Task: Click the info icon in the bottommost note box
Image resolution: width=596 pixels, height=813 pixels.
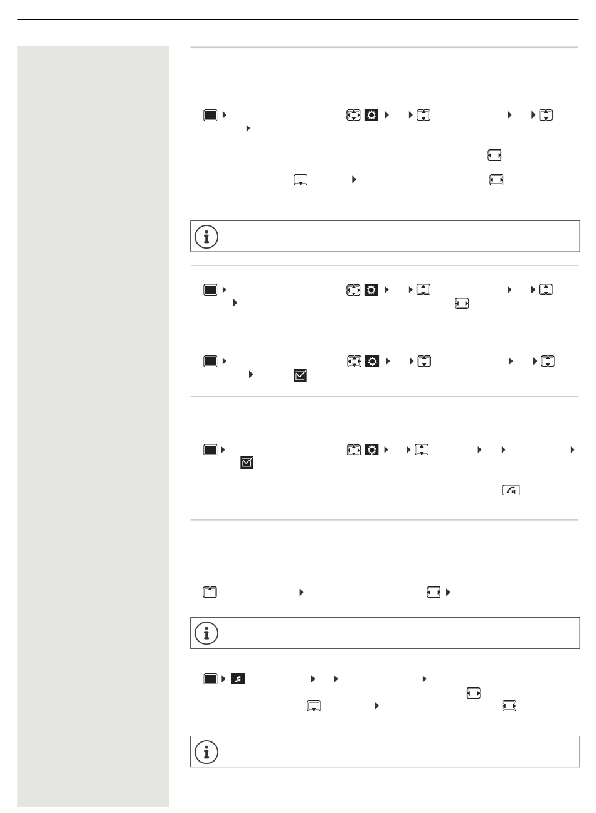Action: point(206,751)
